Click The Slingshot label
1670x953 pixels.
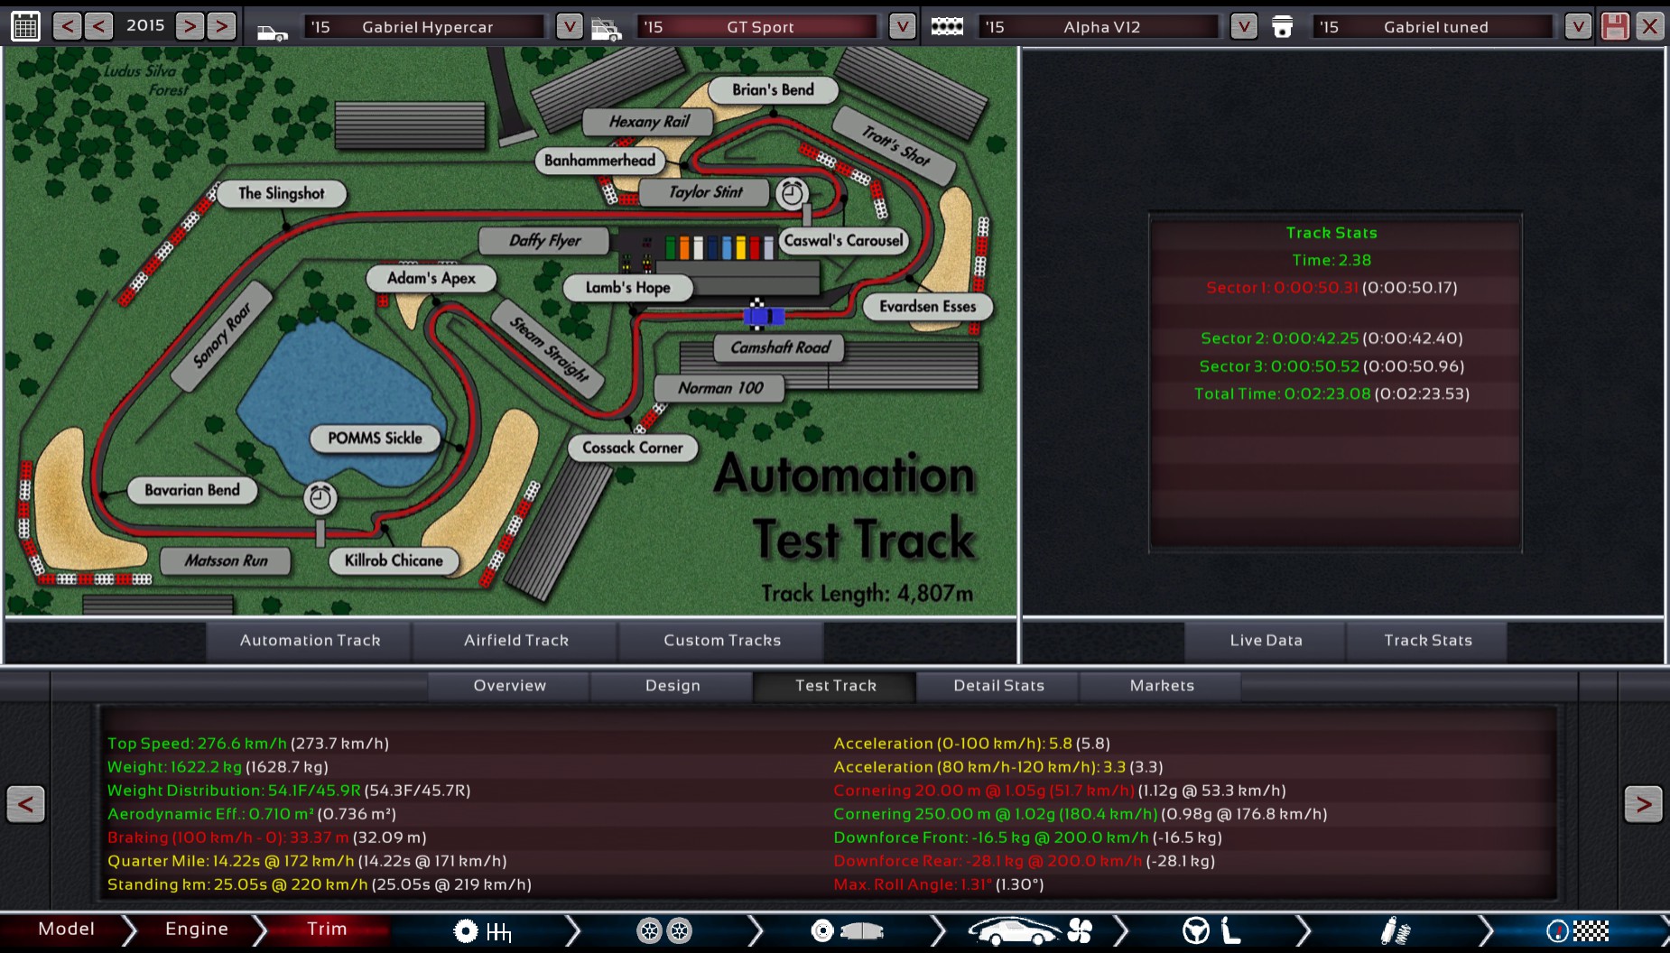click(281, 193)
